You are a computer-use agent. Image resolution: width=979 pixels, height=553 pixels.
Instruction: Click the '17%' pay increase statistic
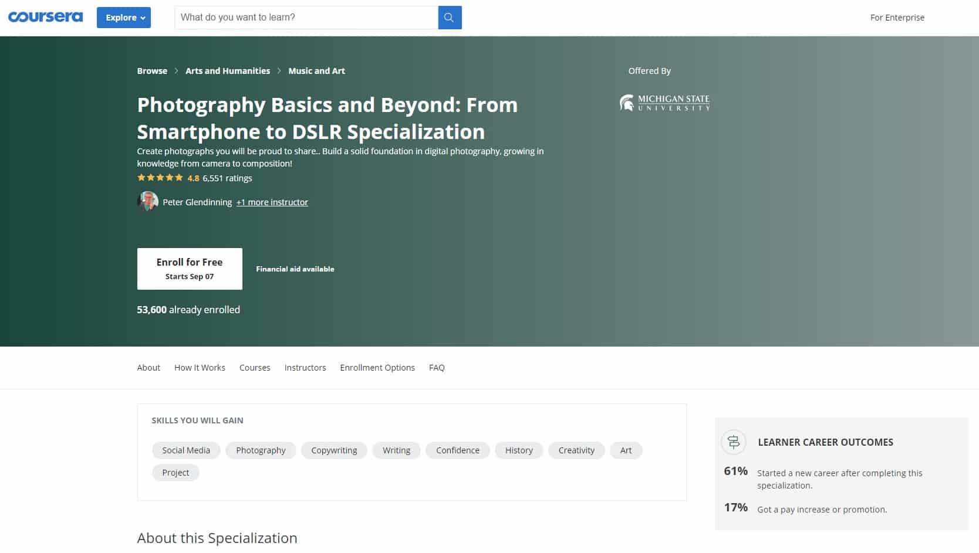coord(736,507)
